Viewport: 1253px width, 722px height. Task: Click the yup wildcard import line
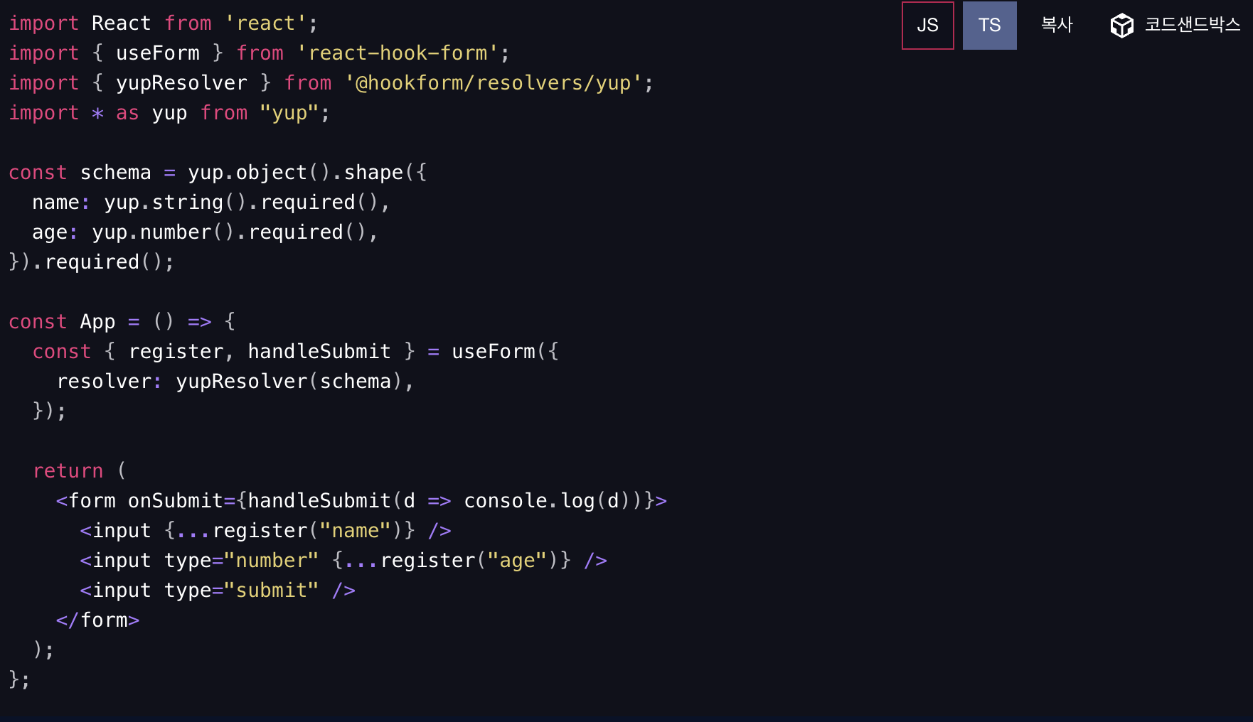[167, 112]
